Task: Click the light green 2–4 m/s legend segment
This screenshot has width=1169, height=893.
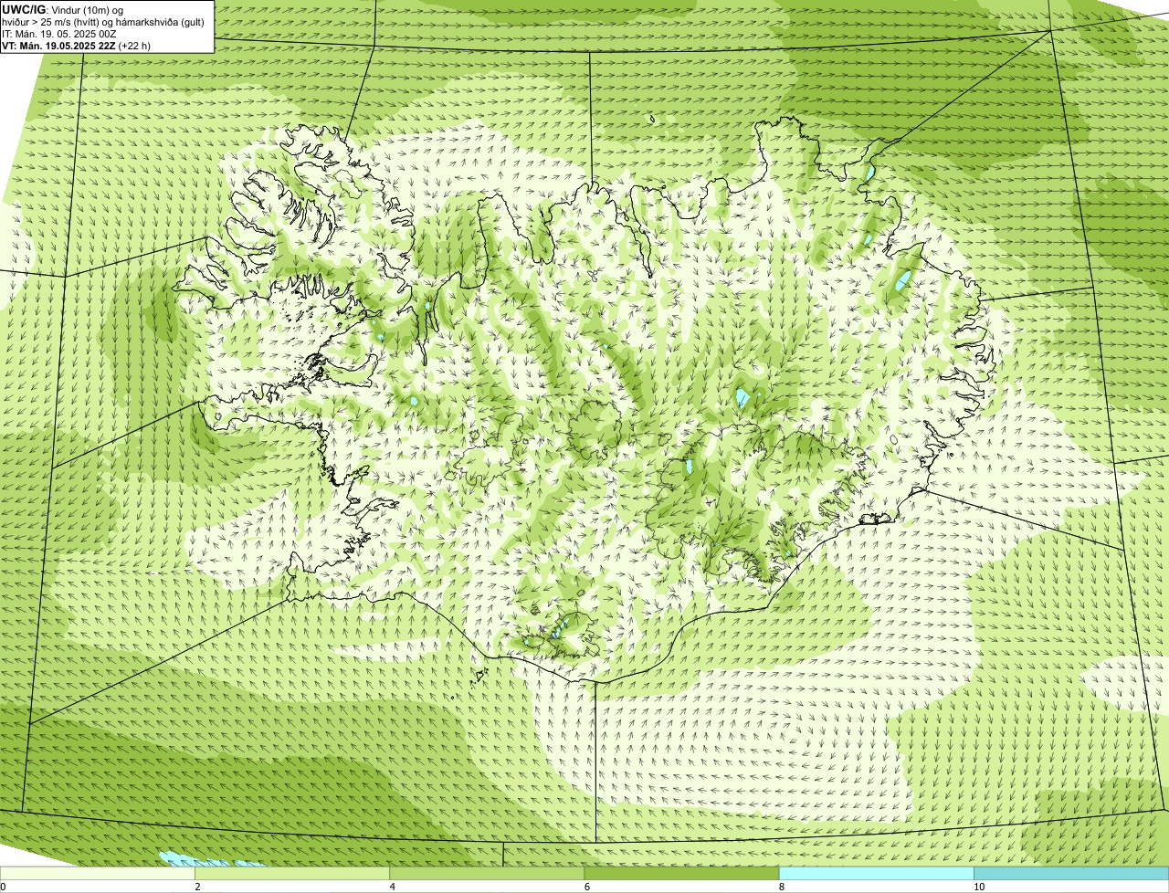Action: [x=292, y=874]
